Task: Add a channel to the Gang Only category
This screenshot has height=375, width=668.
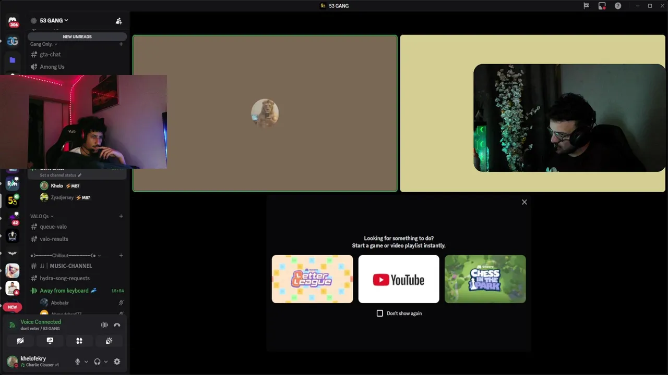Action: (121, 44)
